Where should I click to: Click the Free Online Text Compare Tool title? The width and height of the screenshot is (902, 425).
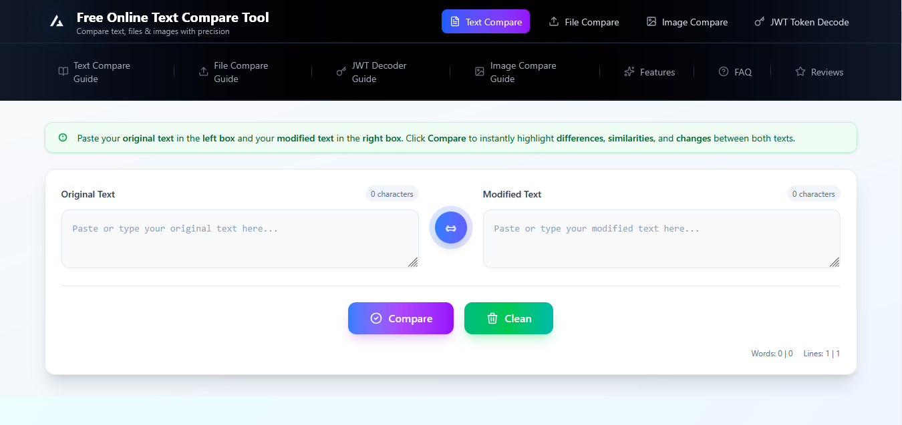coord(173,17)
